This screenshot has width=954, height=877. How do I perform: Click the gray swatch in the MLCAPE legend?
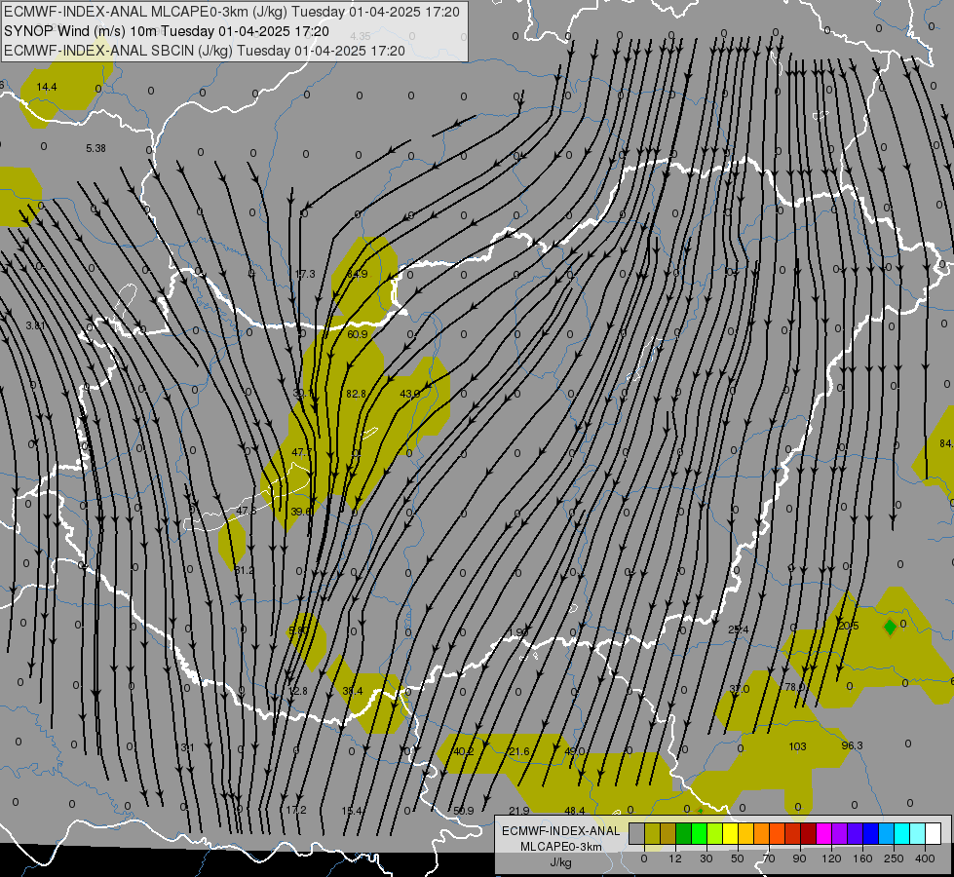tap(636, 833)
